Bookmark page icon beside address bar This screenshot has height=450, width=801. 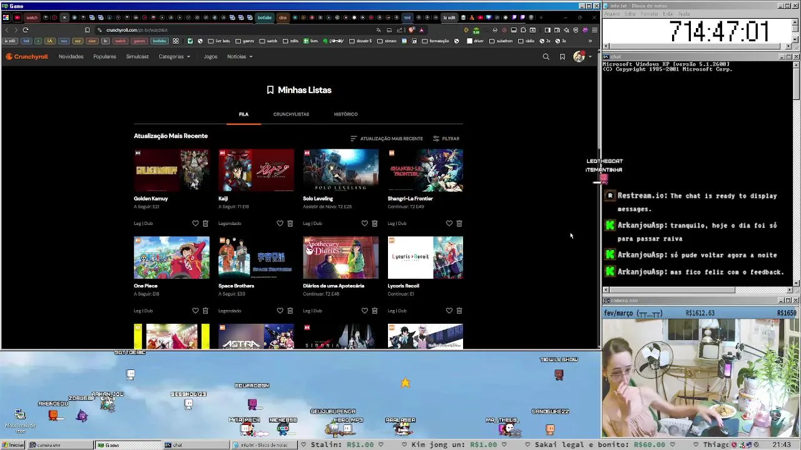(x=87, y=30)
